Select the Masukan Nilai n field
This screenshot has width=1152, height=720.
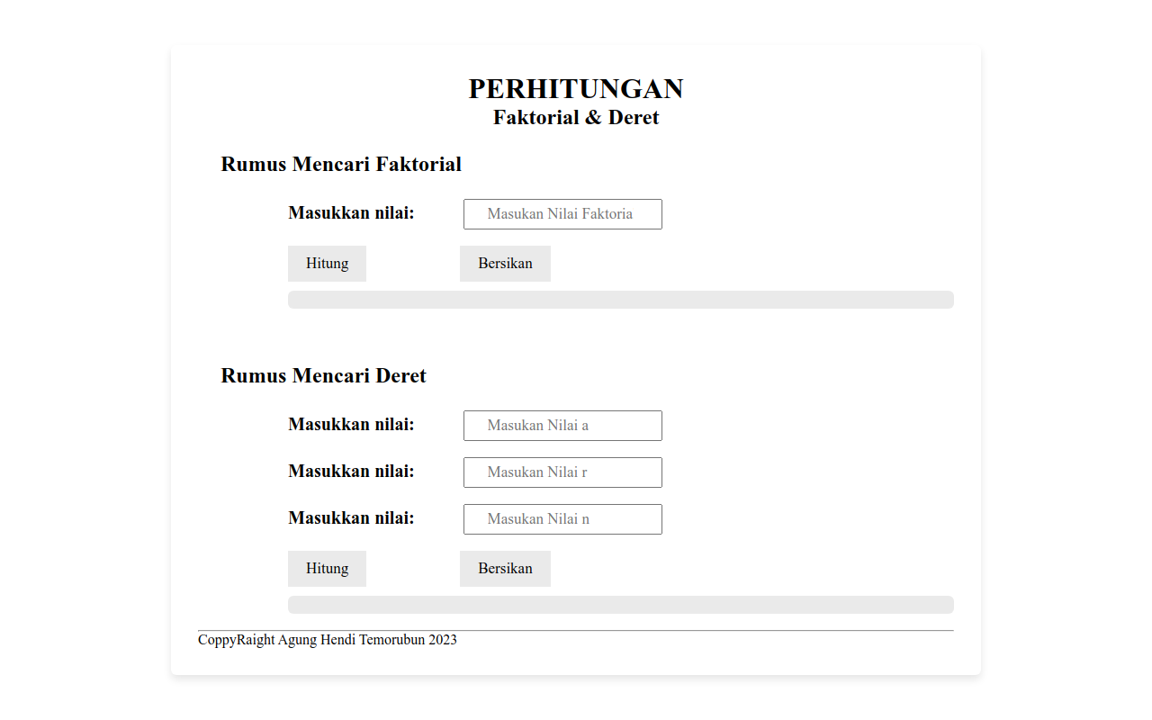point(562,519)
